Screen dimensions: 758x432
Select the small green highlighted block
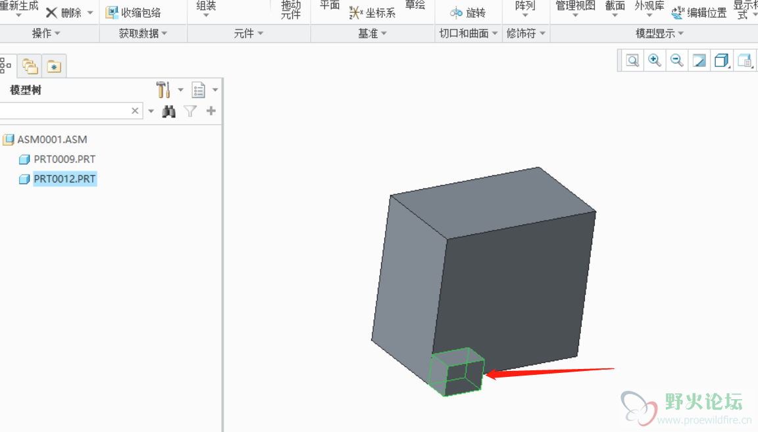457,372
